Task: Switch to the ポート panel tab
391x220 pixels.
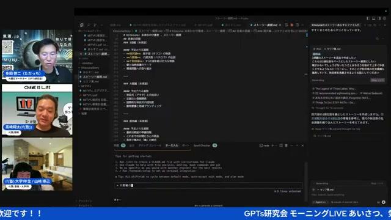Action: 186,145
